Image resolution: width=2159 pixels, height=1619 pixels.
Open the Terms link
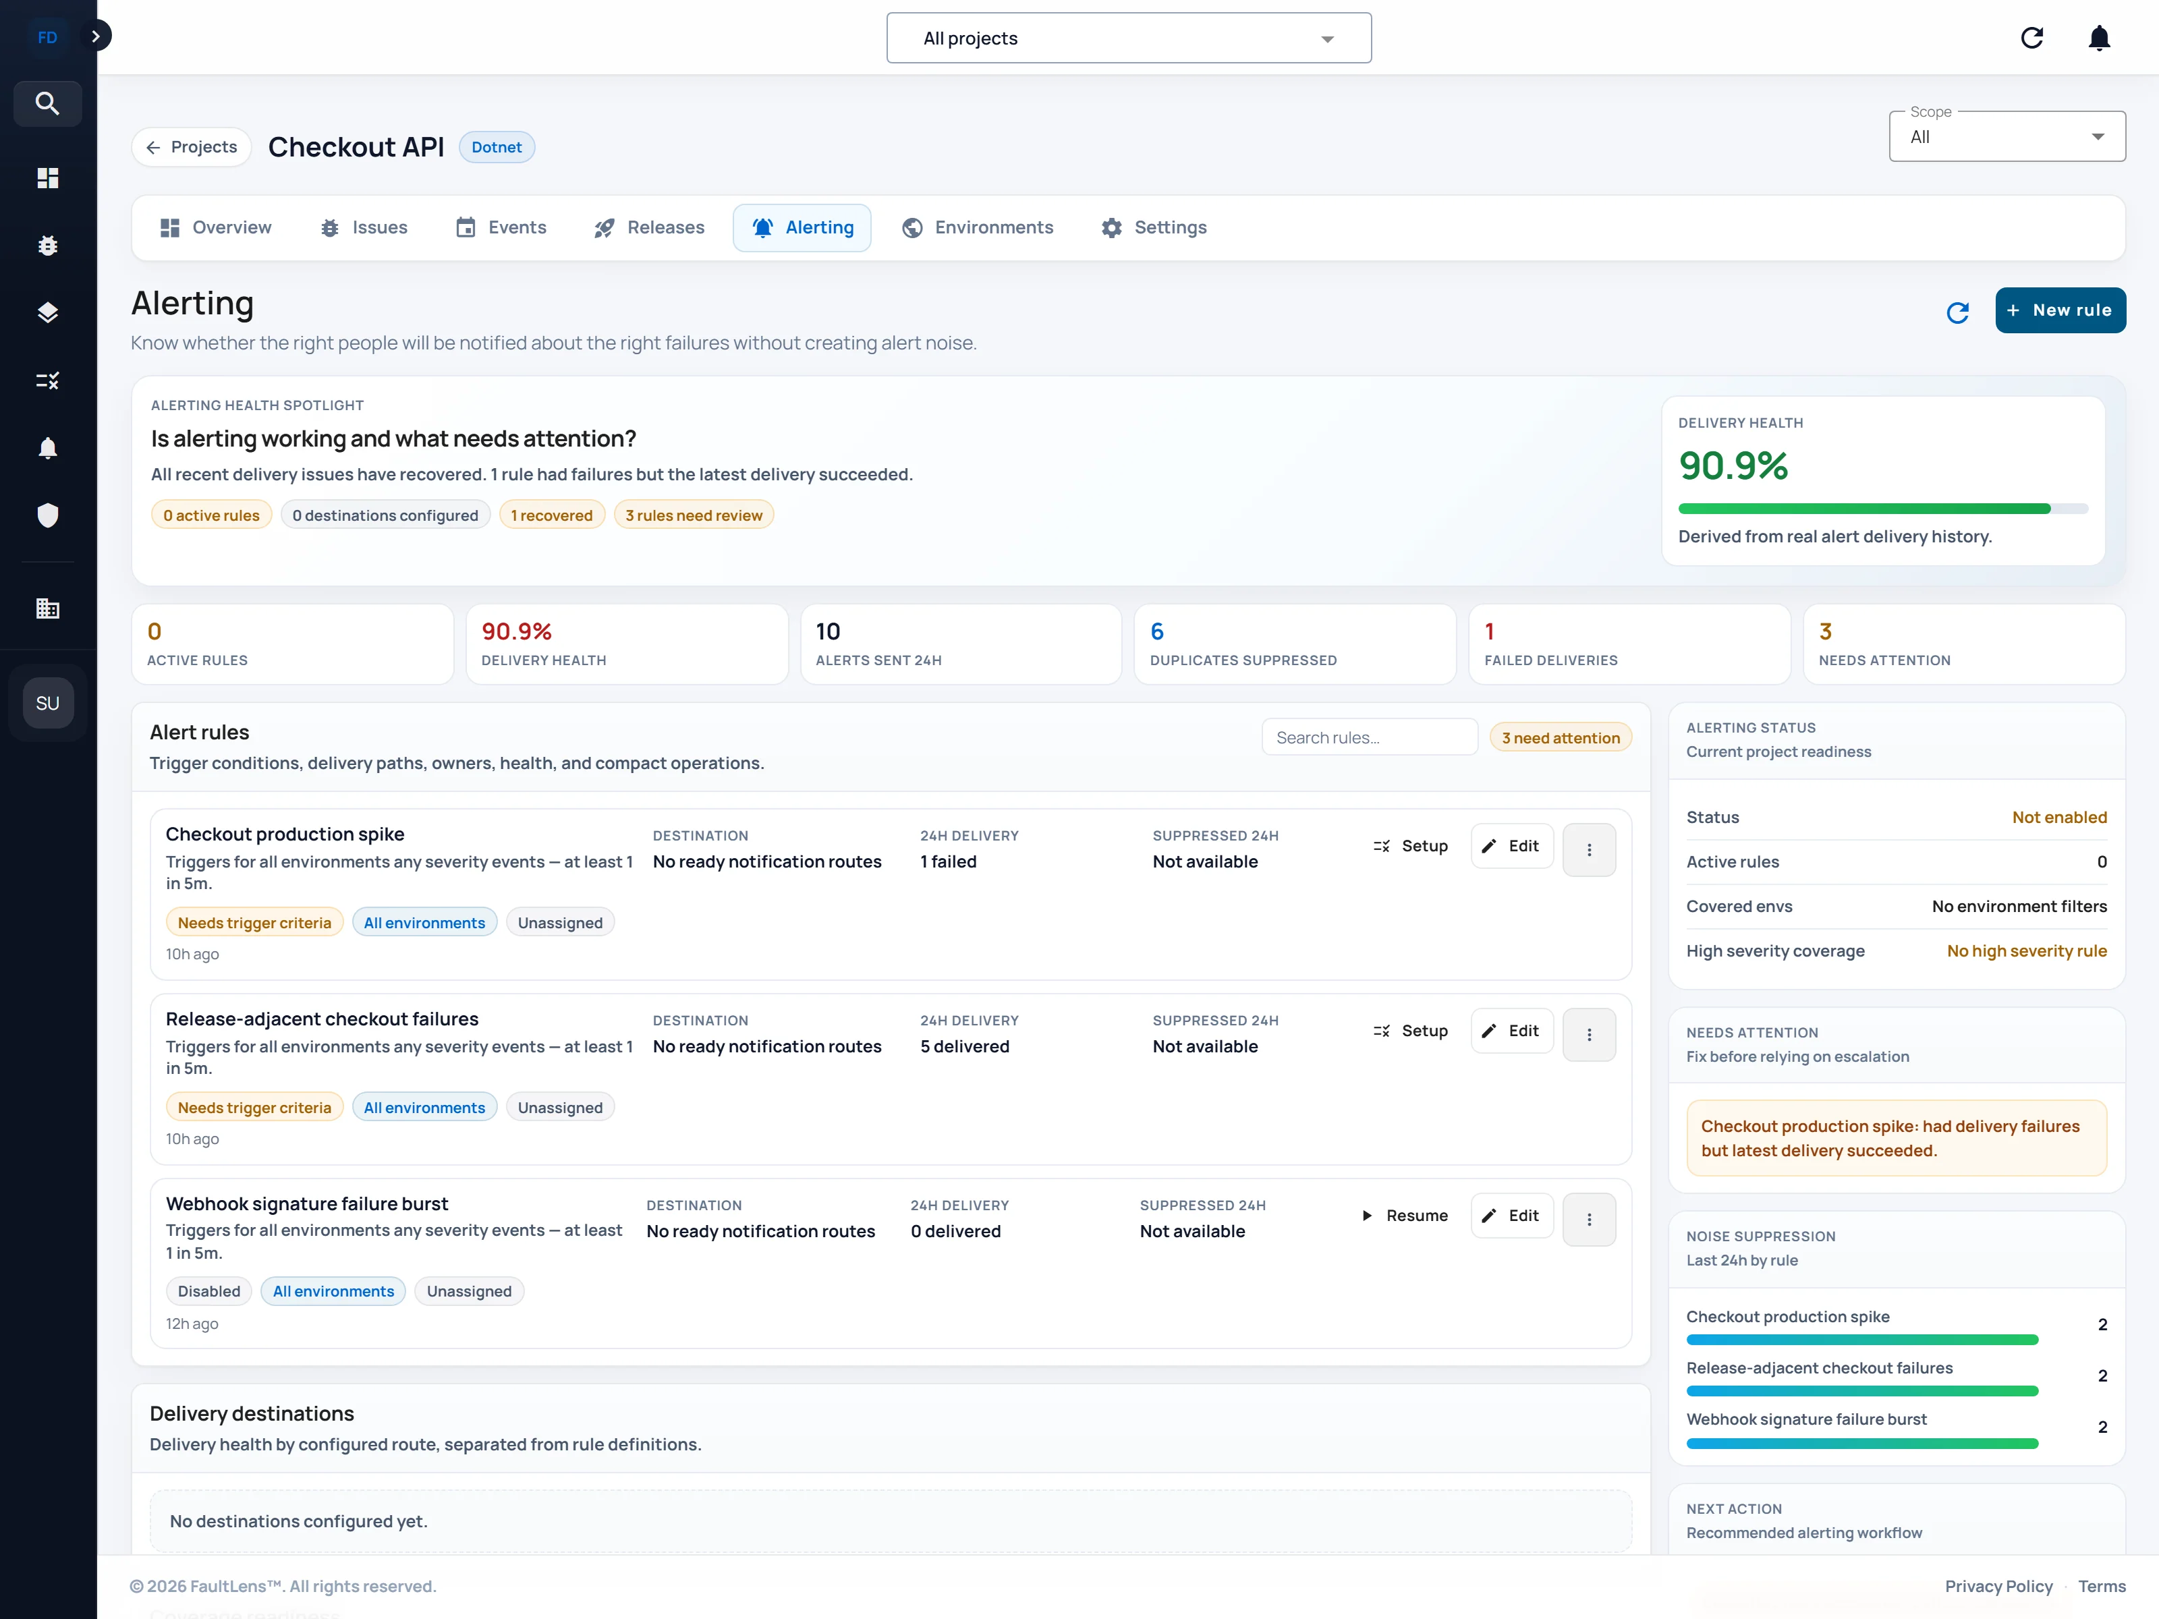pos(2102,1586)
